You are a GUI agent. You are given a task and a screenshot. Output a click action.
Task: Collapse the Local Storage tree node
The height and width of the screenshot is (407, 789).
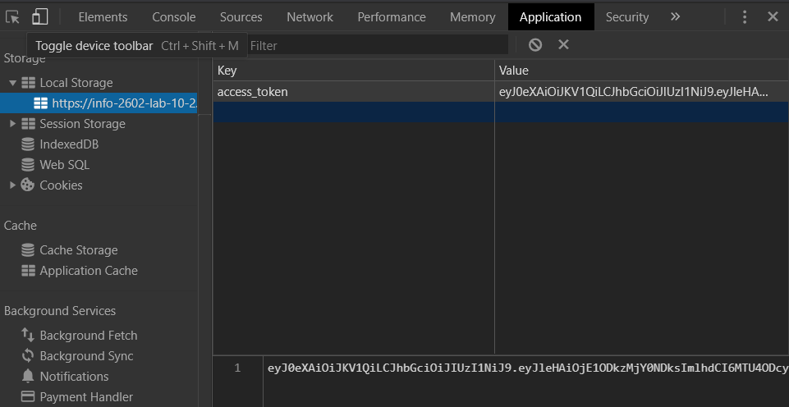pyautogui.click(x=12, y=83)
